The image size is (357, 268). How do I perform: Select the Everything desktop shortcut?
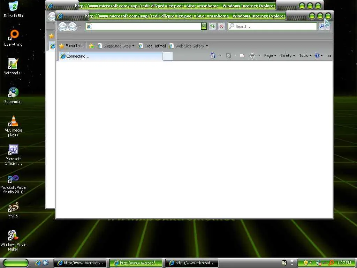pyautogui.click(x=13, y=38)
